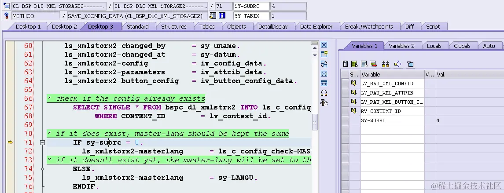This screenshot has height=193, width=504.
Task: Maximize the editor with full-screen icon
Action: tap(324, 73)
